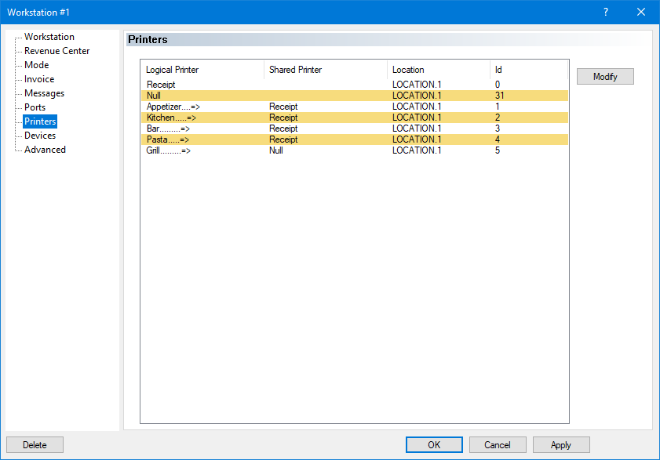
Task: Confirm the dialog with OK
Action: 434,445
